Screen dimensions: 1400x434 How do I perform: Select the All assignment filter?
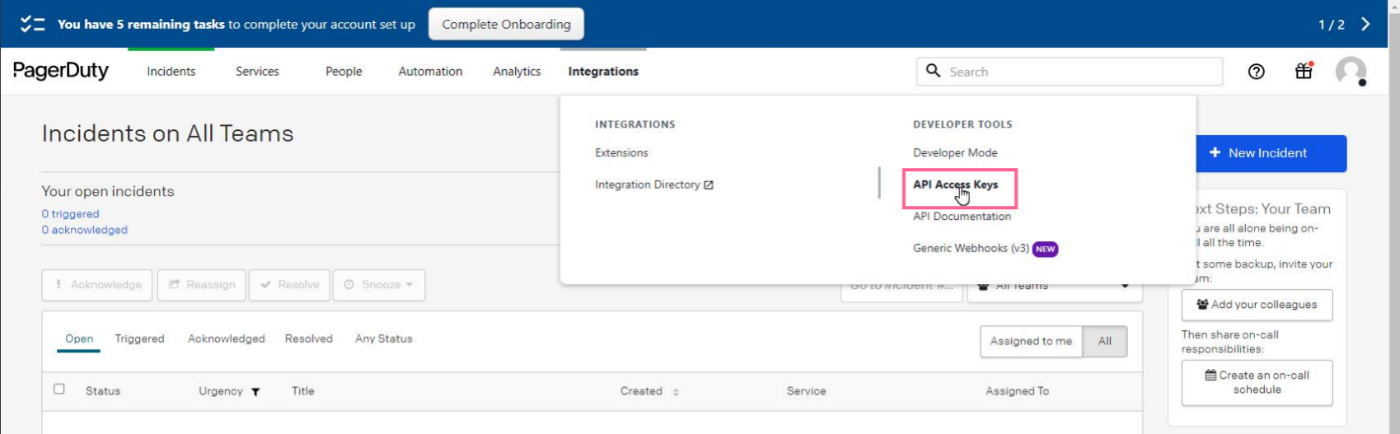tap(1105, 341)
